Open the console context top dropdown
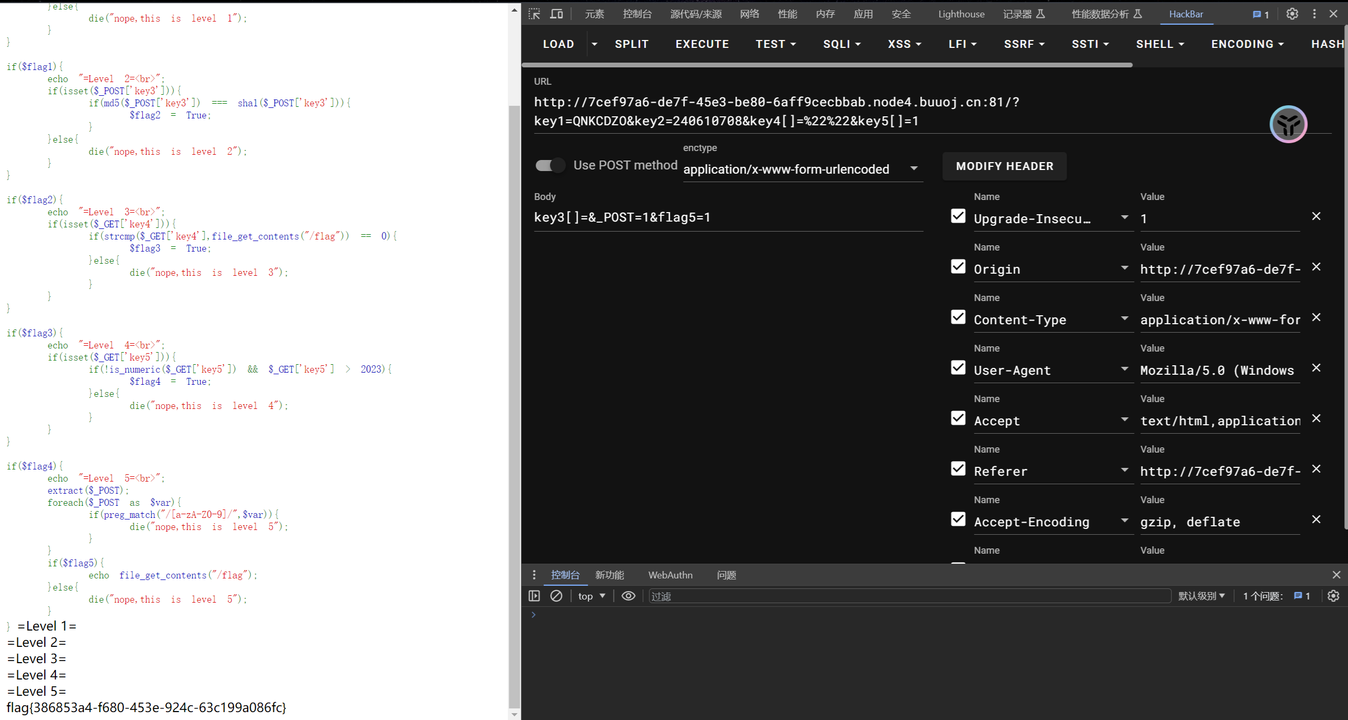1348x720 pixels. 592,596
